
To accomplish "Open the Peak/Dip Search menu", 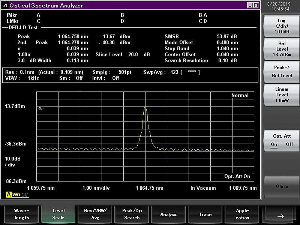I will coord(132,214).
